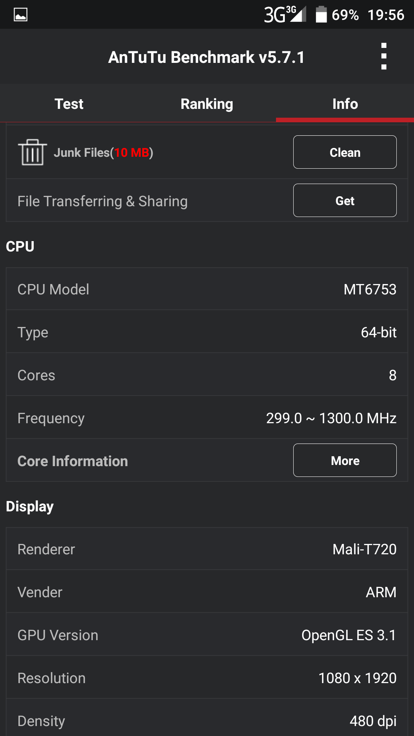Open the three-dot overflow menu
Viewport: 414px width, 736px height.
point(384,57)
